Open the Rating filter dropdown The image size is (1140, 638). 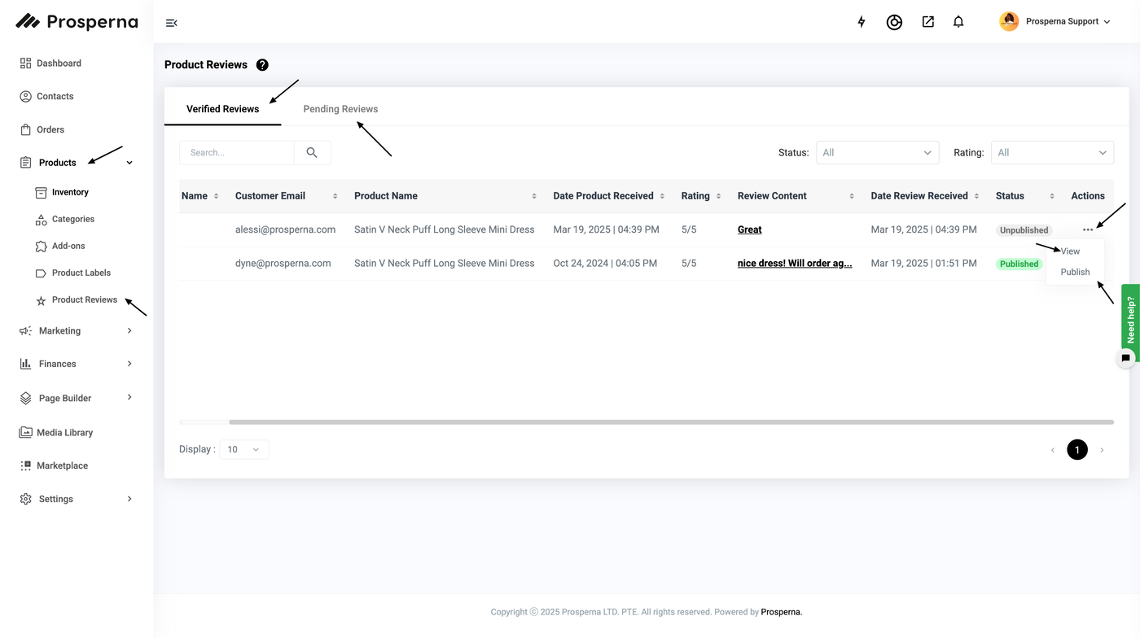(x=1052, y=153)
